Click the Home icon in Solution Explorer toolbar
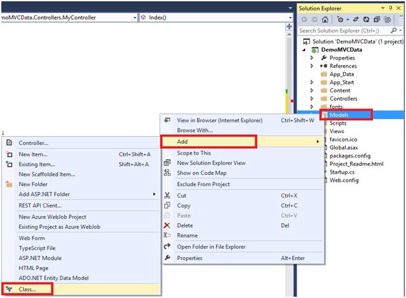 coord(325,19)
